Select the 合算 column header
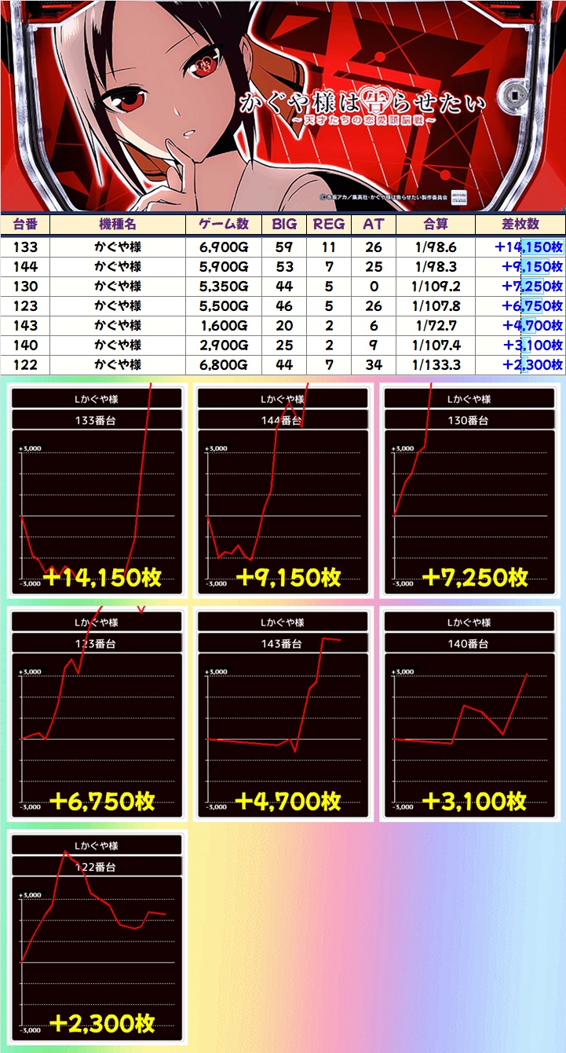Image resolution: width=566 pixels, height=1053 pixels. pos(435,225)
